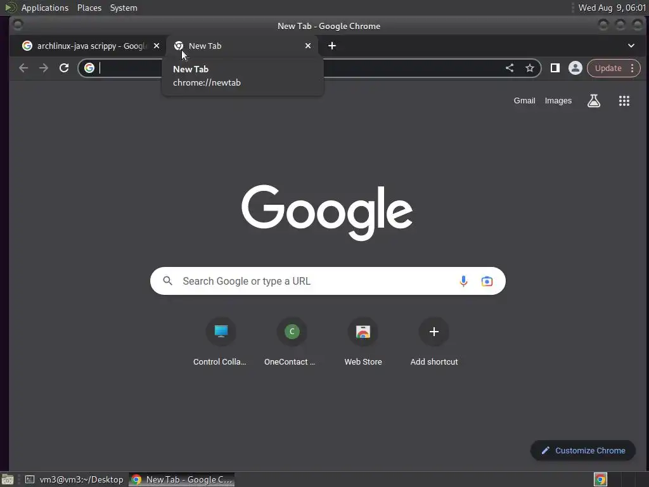Click the Google icon in address bar
This screenshot has width=649, height=487.
pos(89,68)
